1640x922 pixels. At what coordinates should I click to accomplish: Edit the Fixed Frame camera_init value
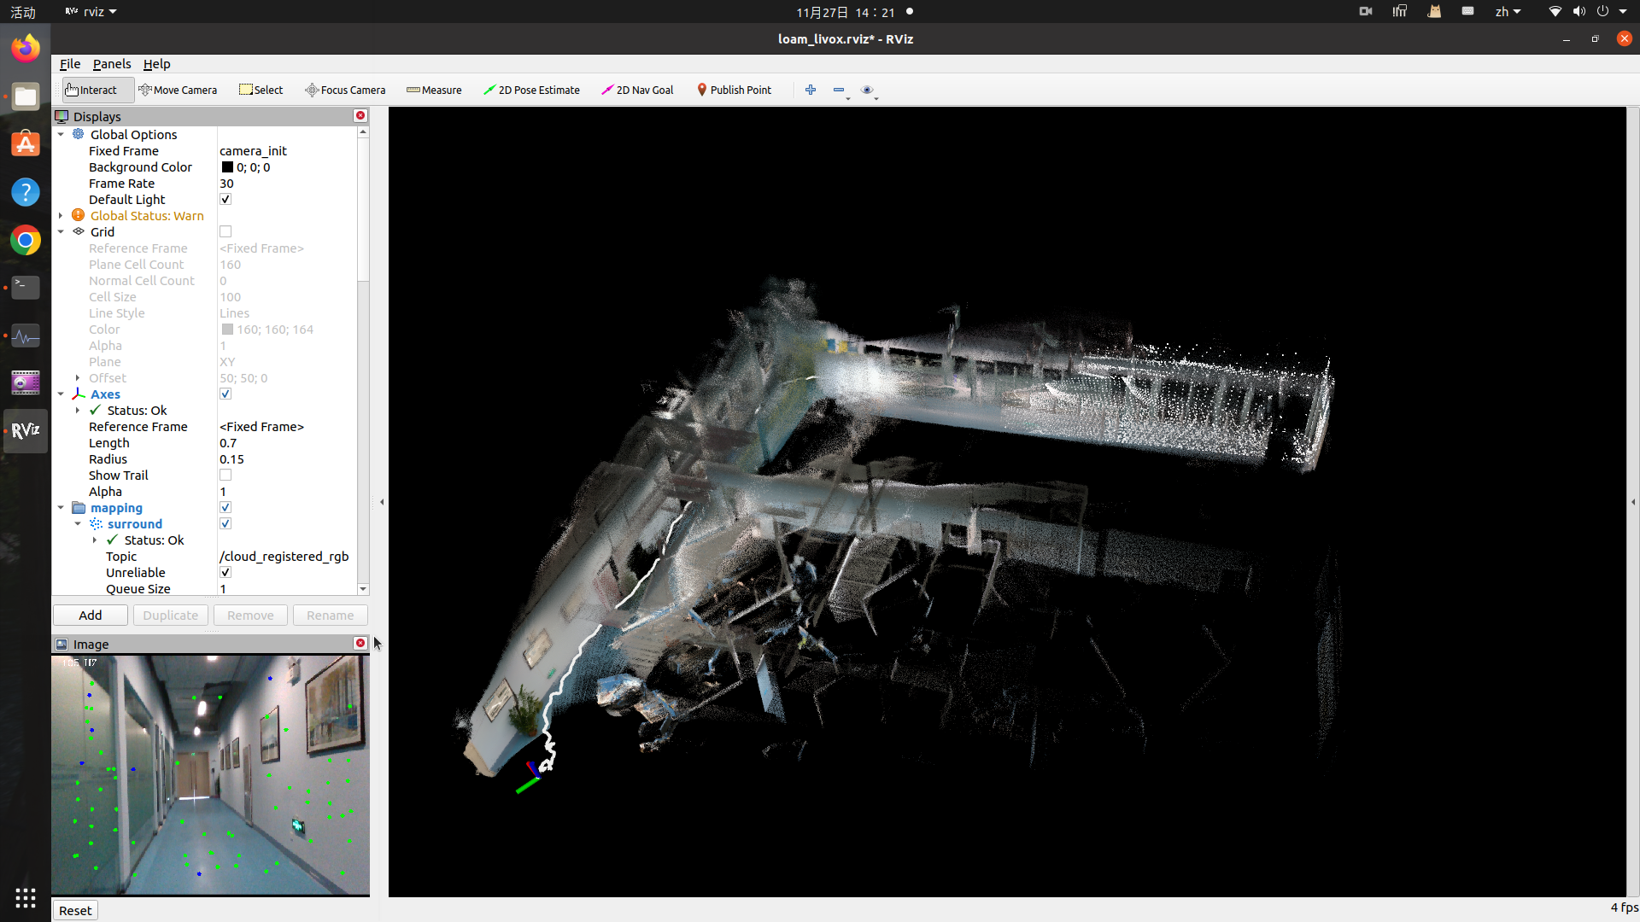pos(287,150)
